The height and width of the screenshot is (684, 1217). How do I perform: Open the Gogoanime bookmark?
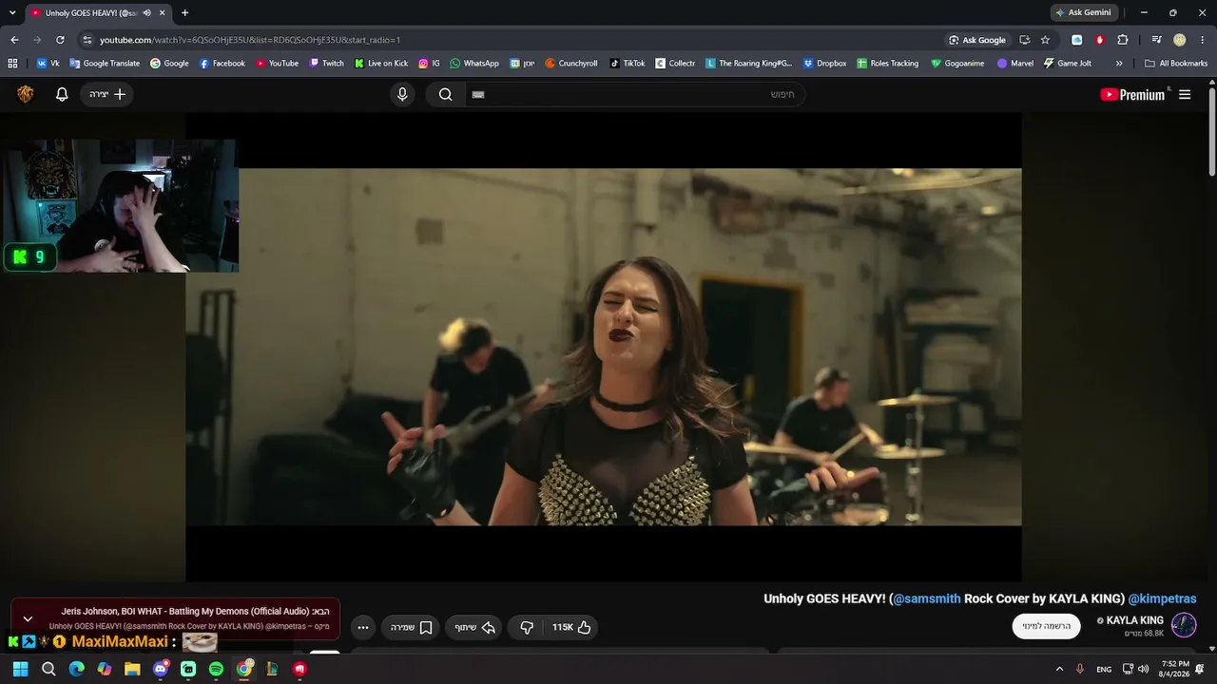pyautogui.click(x=957, y=64)
